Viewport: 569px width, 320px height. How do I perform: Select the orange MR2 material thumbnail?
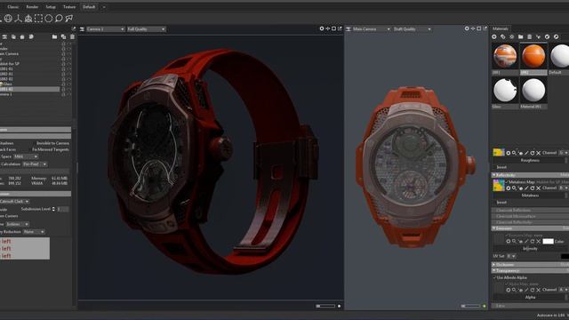click(x=533, y=56)
